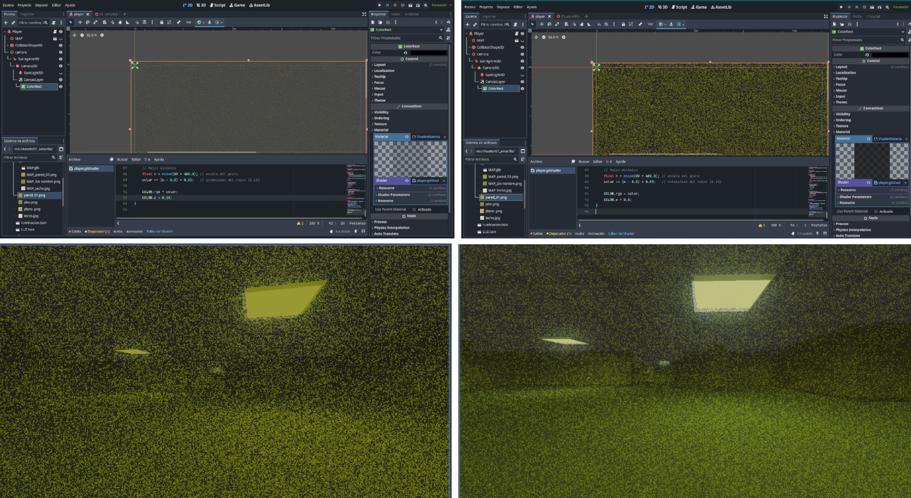Select the Move tool in right editor toolbar

(541, 24)
